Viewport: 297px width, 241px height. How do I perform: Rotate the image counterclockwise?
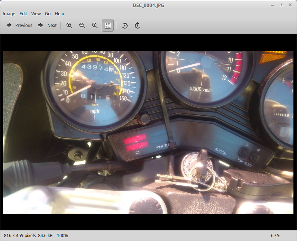pos(125,25)
